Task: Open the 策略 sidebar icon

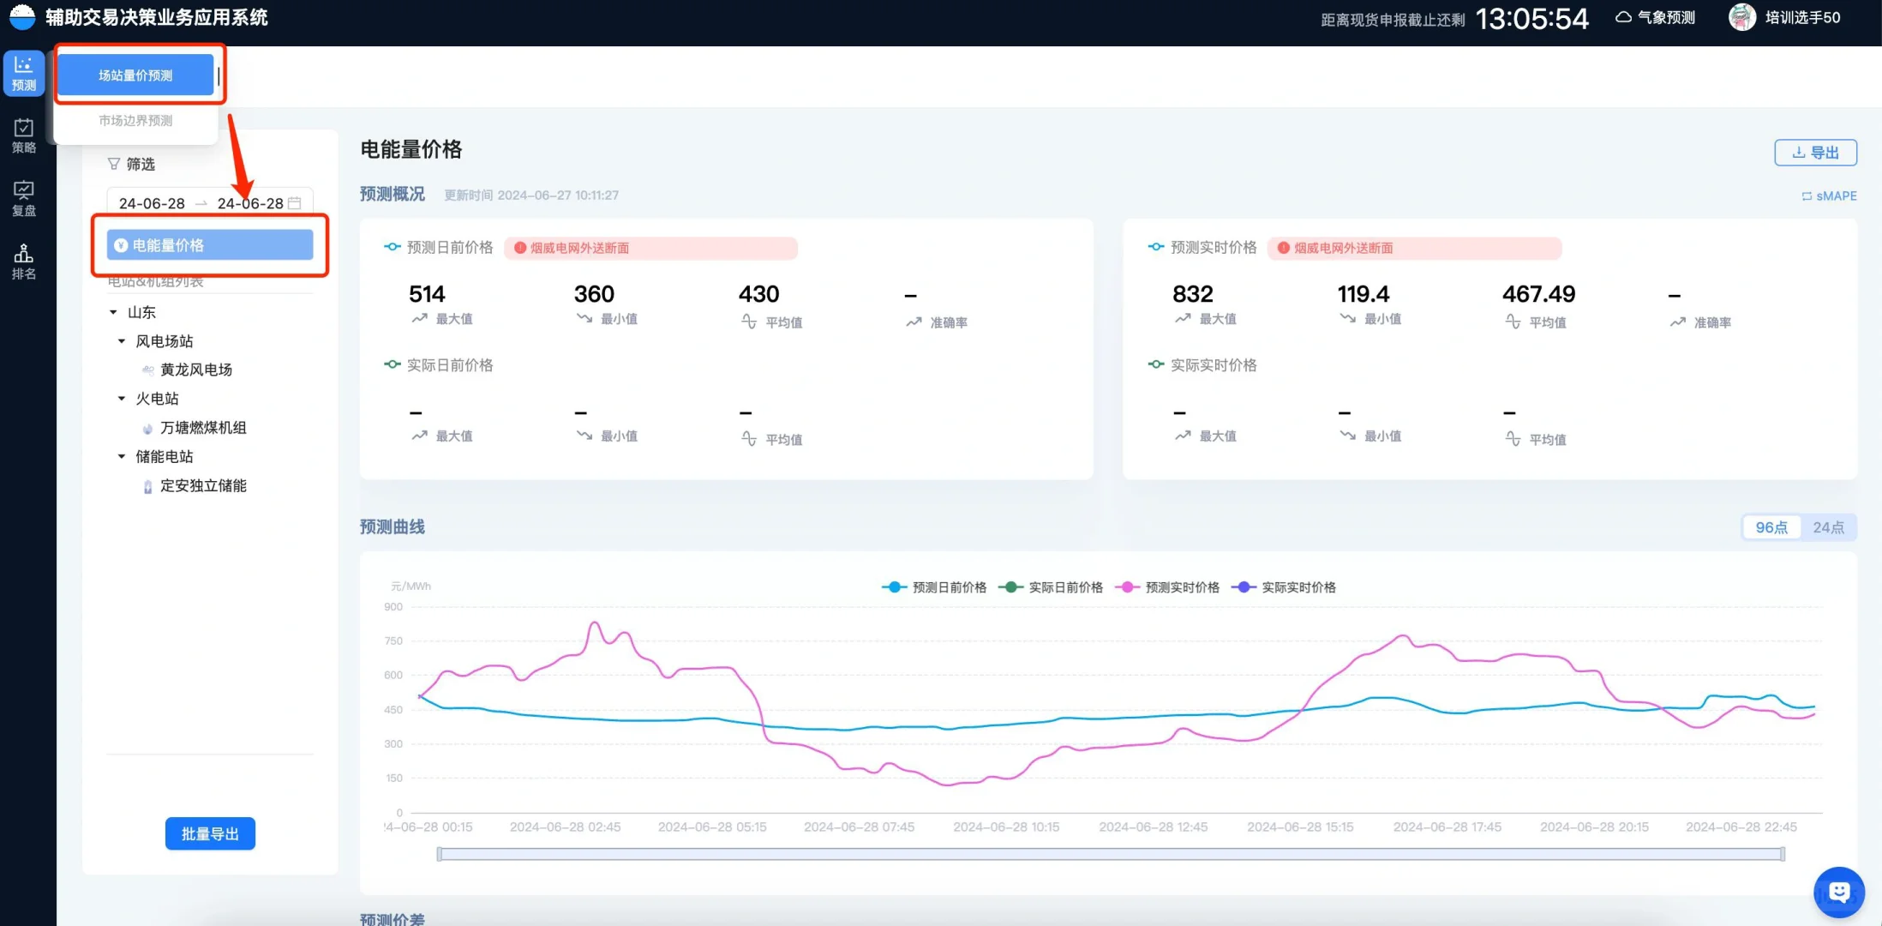Action: (24, 136)
